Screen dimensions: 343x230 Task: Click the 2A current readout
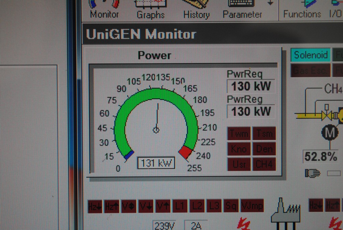196,225
